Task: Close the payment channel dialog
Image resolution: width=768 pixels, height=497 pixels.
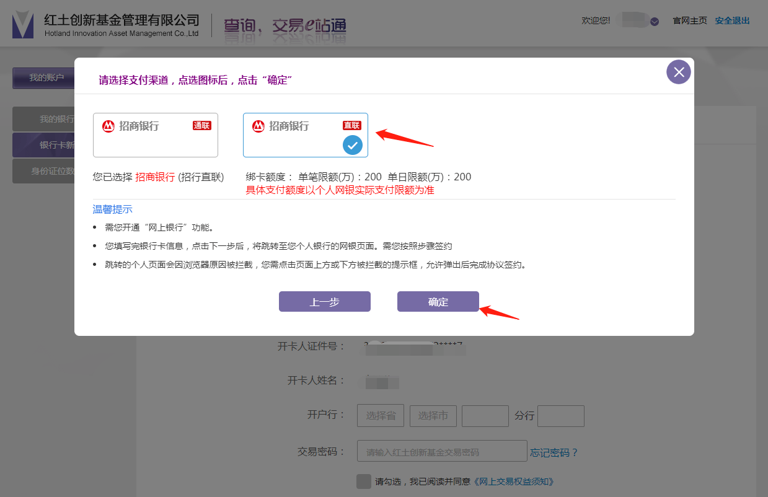Action: [x=679, y=72]
